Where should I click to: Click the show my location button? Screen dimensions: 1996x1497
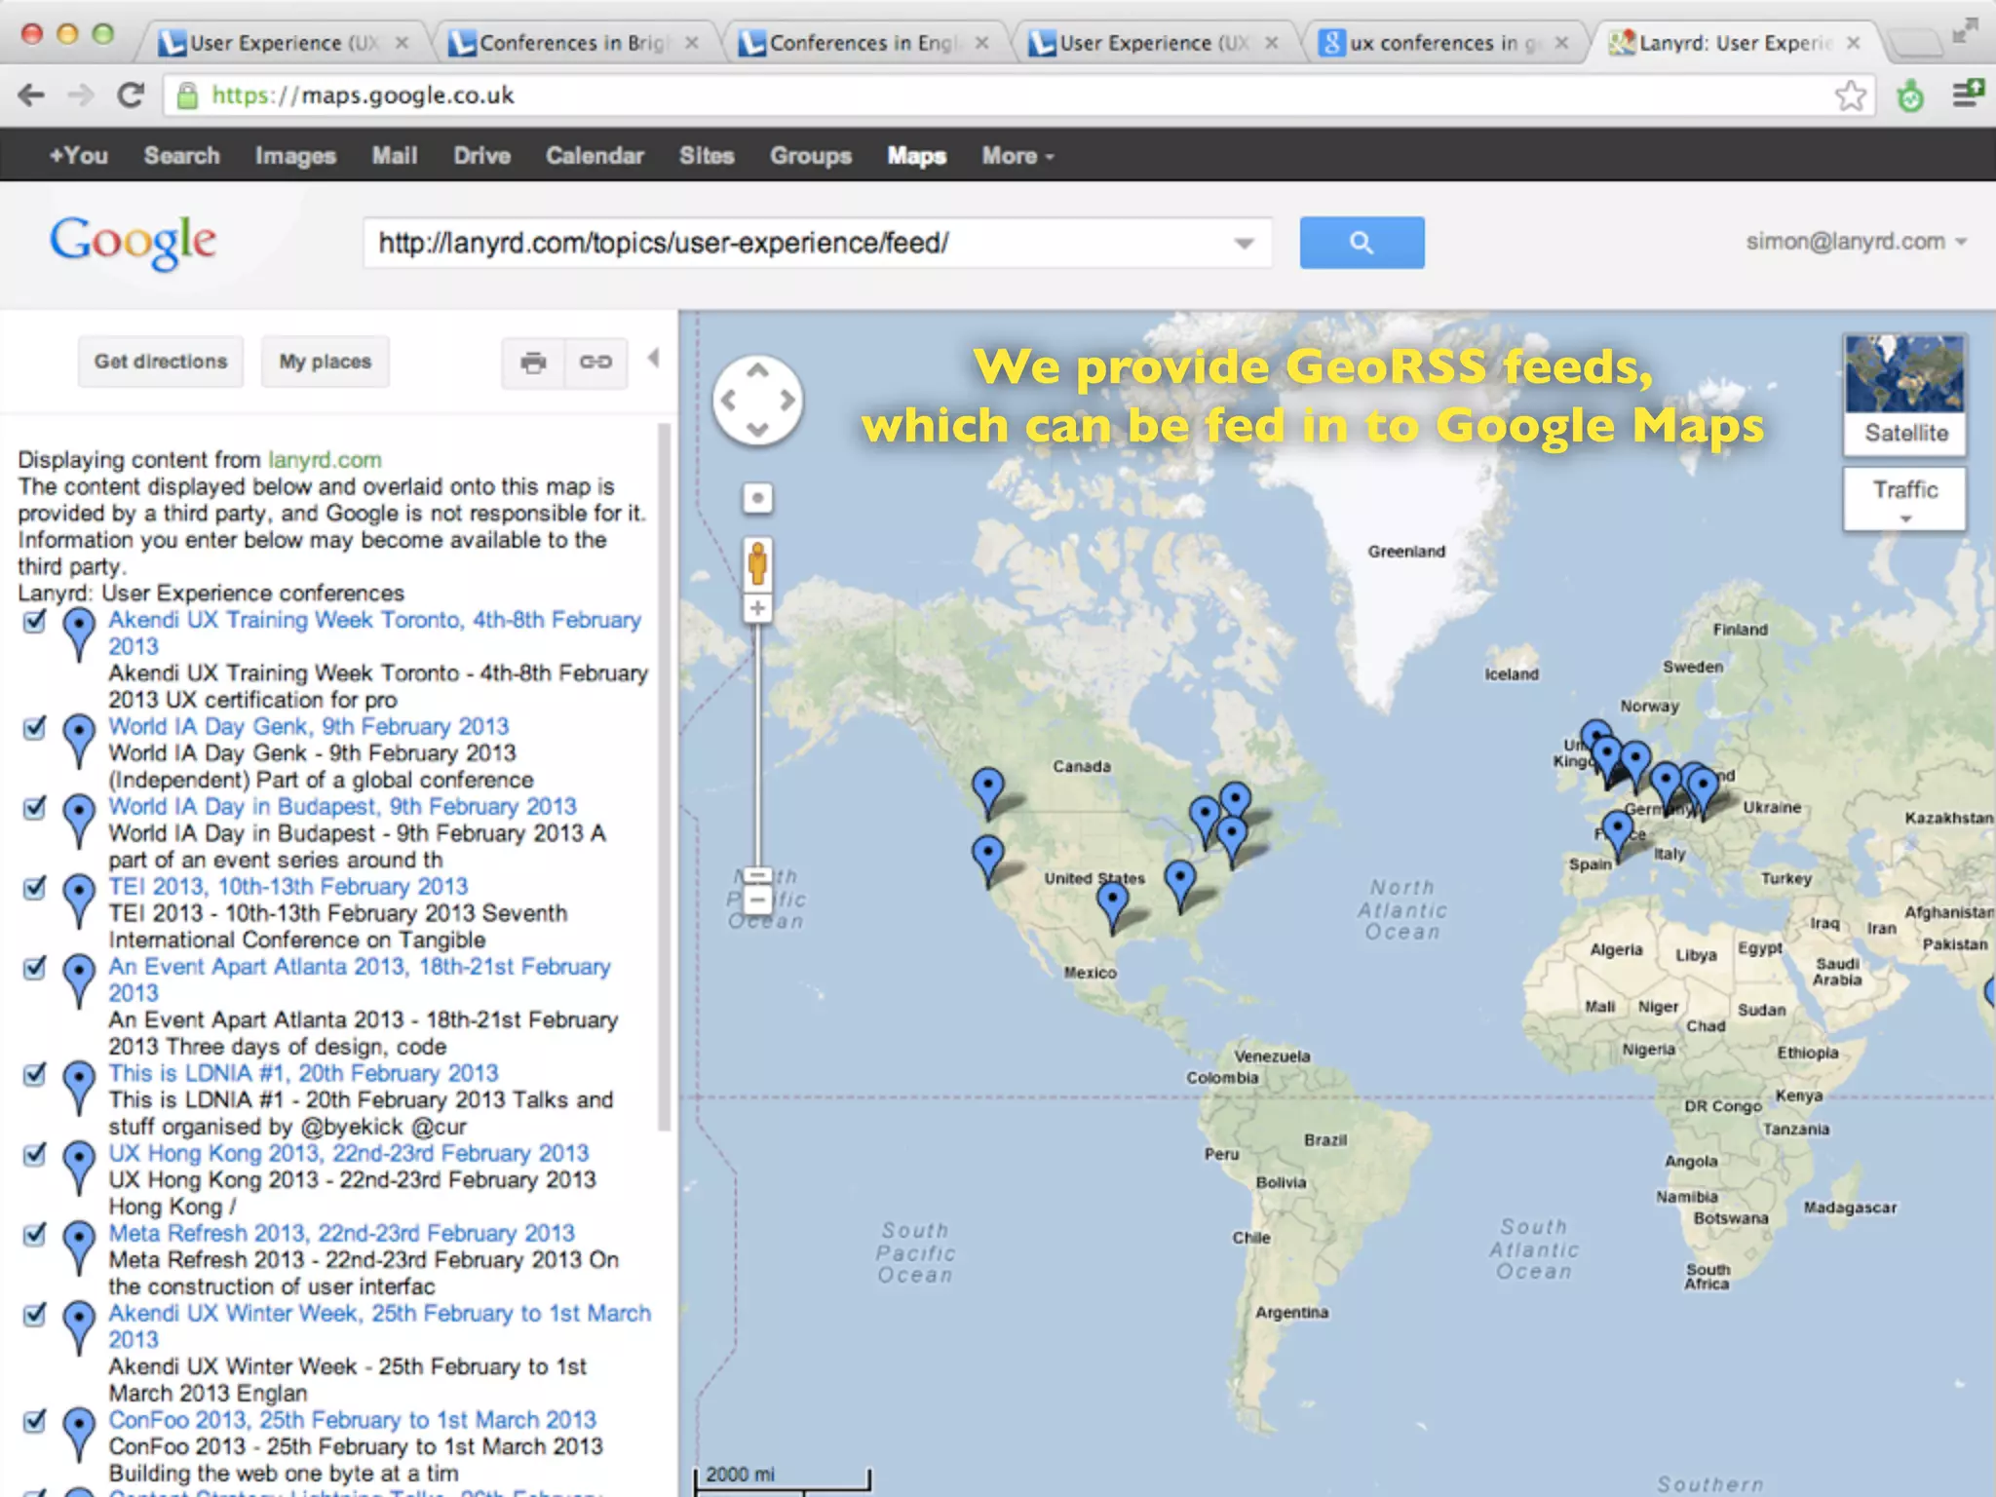(757, 498)
